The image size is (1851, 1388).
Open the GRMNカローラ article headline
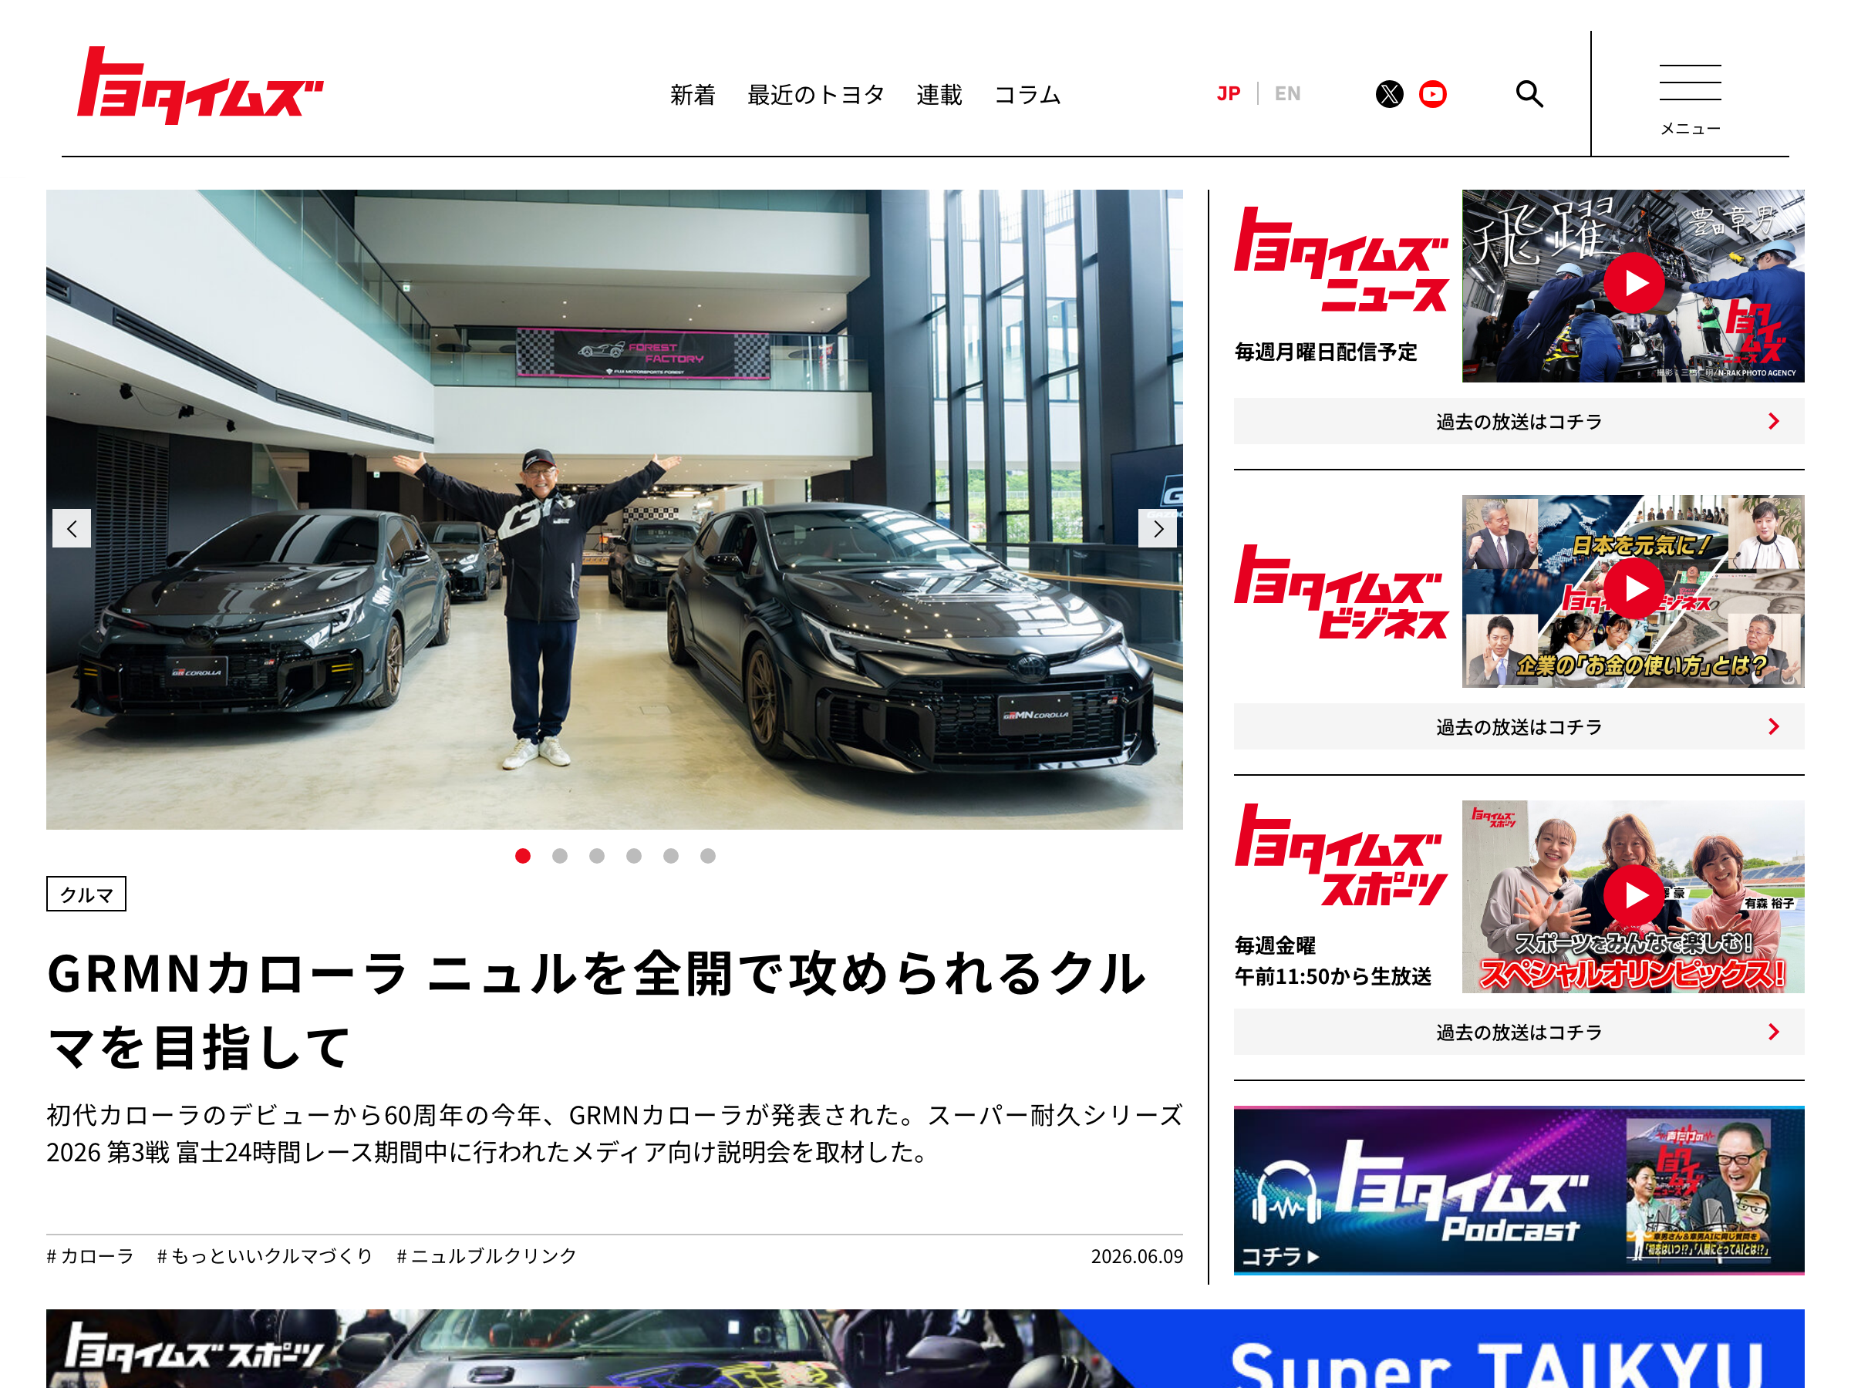click(x=596, y=1010)
